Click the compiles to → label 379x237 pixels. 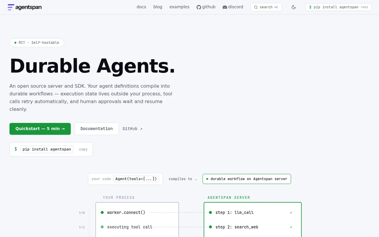[183, 179]
